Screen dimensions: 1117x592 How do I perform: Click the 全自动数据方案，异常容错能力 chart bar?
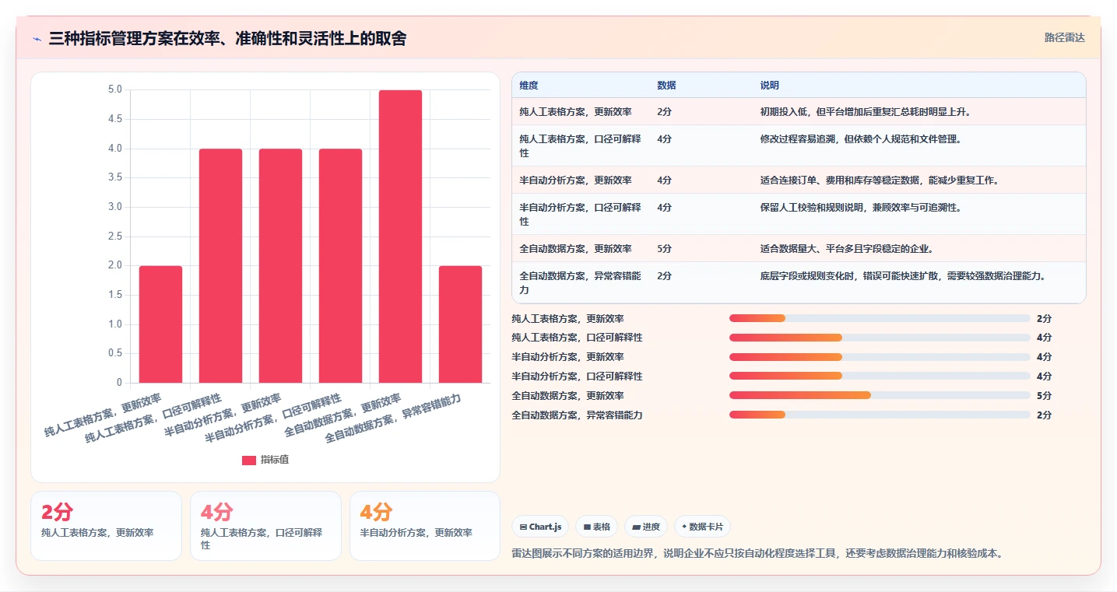460,324
